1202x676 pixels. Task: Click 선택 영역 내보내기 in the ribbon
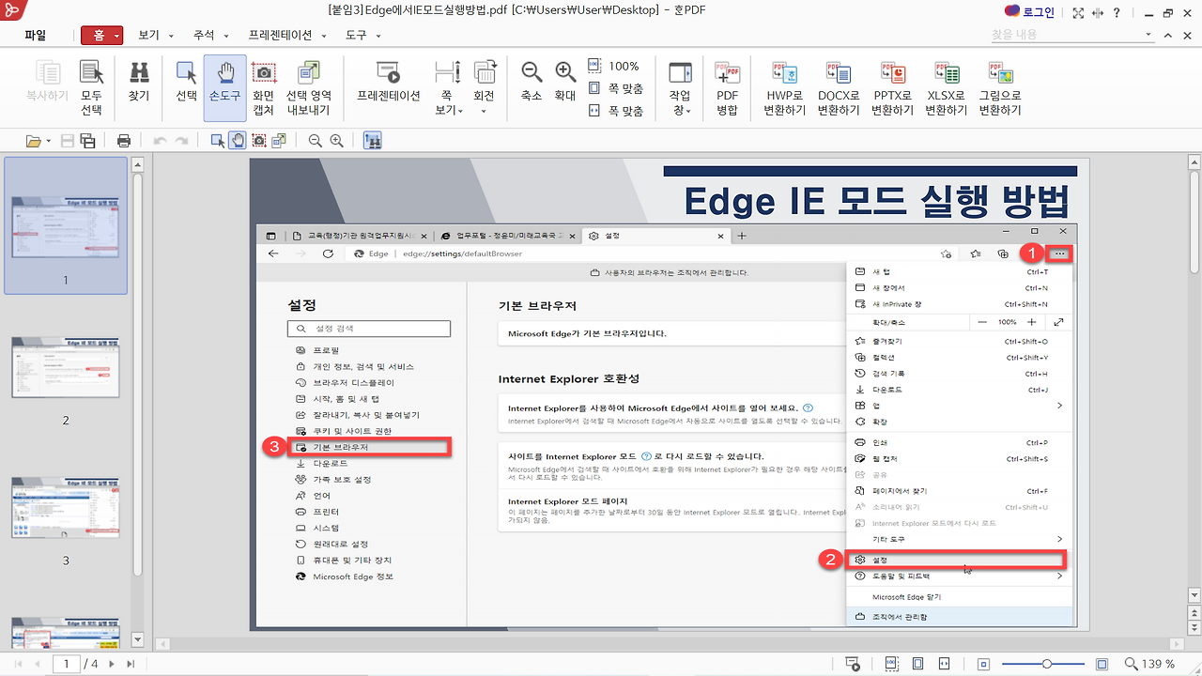[x=309, y=88]
